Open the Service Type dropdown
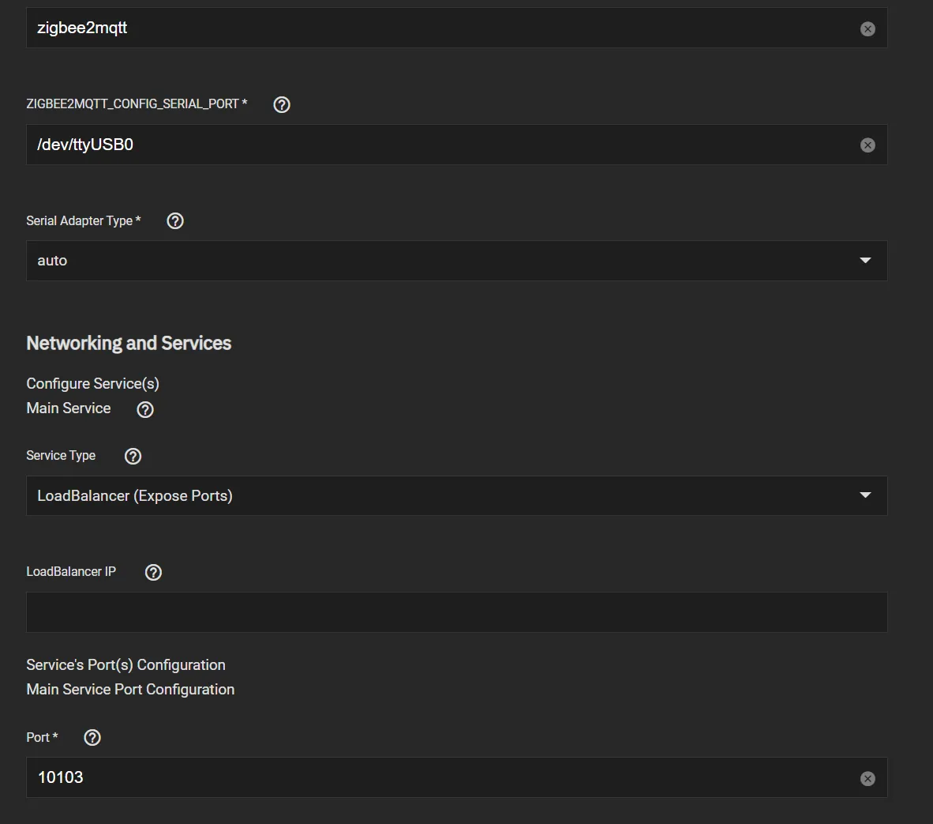 (x=456, y=495)
